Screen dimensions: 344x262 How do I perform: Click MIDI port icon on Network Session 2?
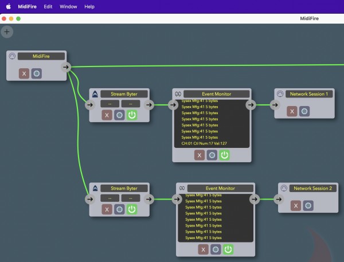tap(284, 188)
